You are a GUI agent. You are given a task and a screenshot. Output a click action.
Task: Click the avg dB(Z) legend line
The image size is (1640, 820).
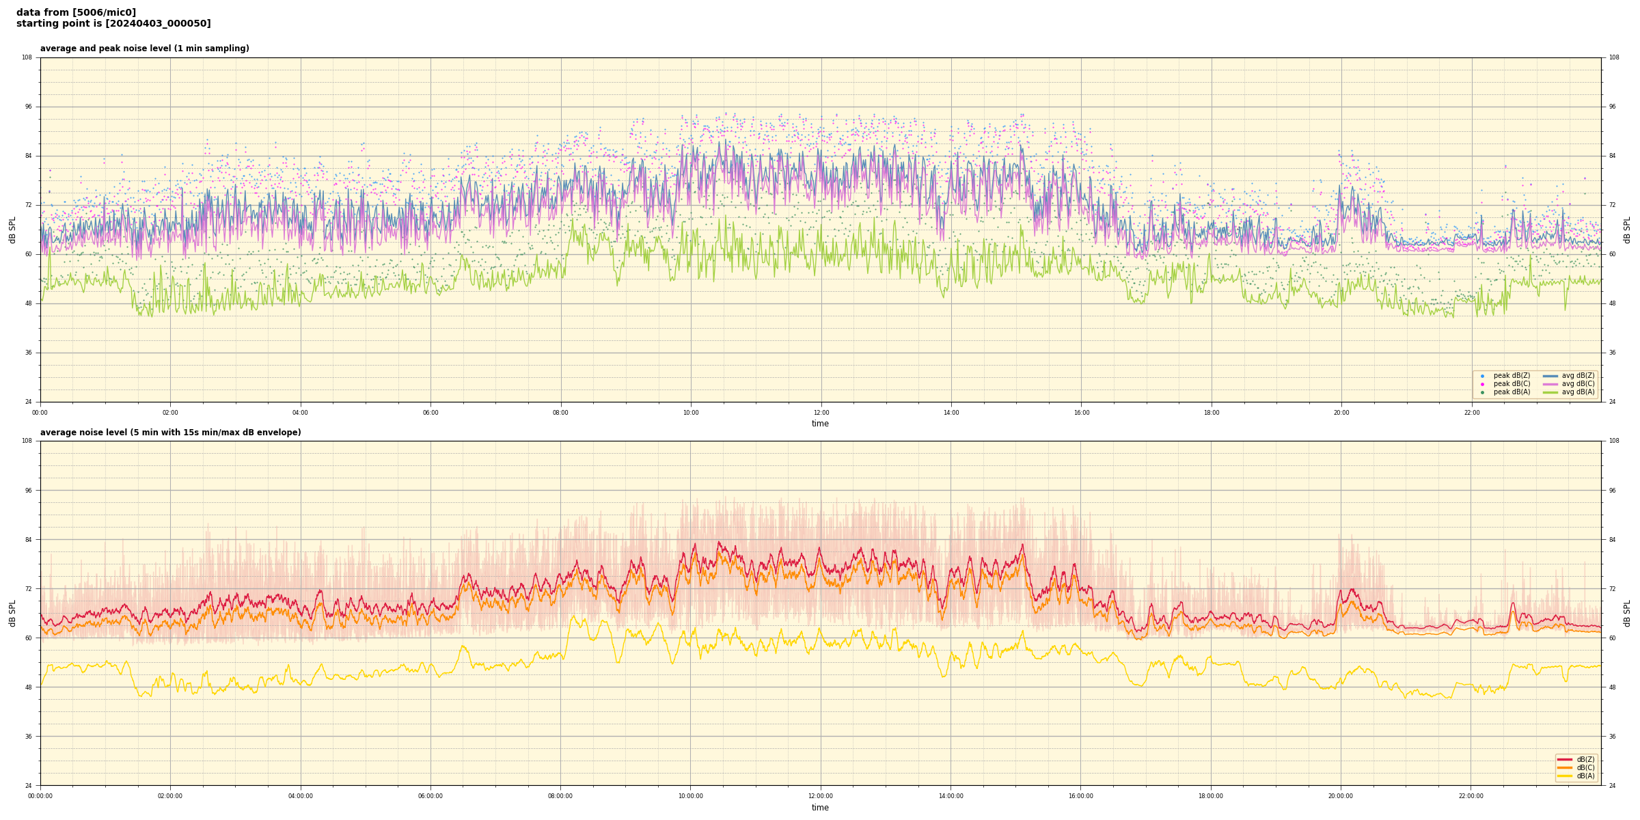click(x=1550, y=376)
